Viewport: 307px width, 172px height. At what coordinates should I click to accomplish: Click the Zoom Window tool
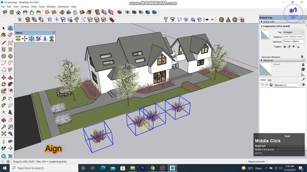click(x=10, y=127)
